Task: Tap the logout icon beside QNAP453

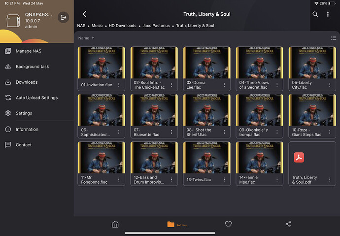Action: click(63, 17)
